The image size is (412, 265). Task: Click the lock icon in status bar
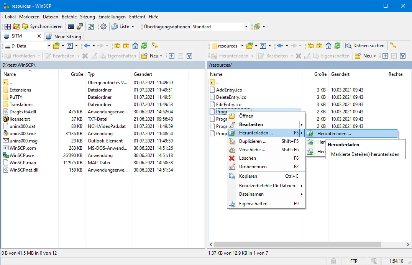pyautogui.click(x=333, y=261)
